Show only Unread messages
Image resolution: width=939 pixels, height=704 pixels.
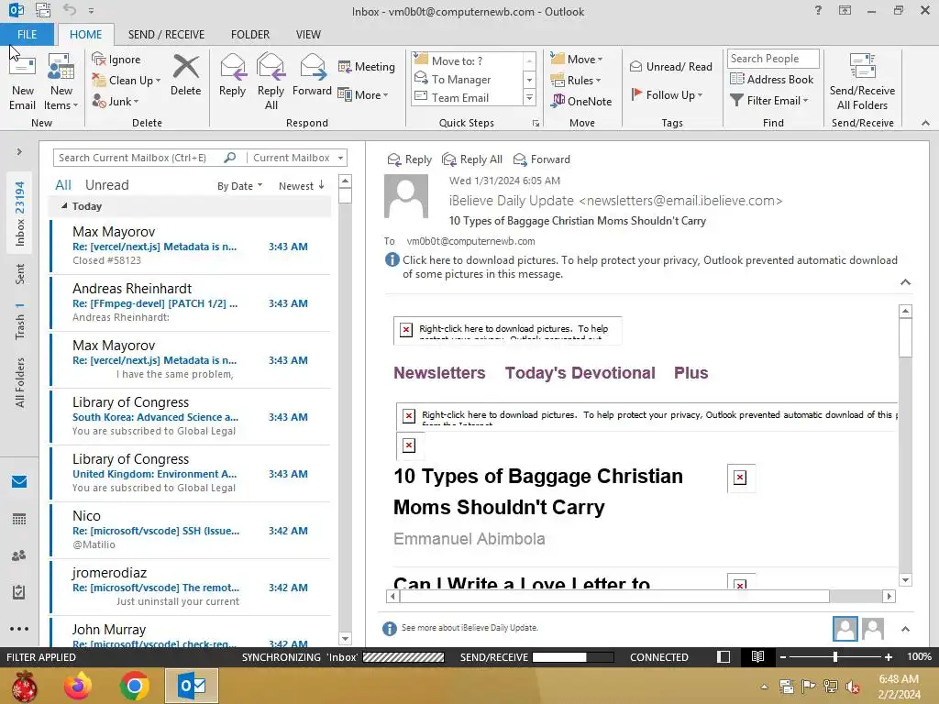(106, 185)
